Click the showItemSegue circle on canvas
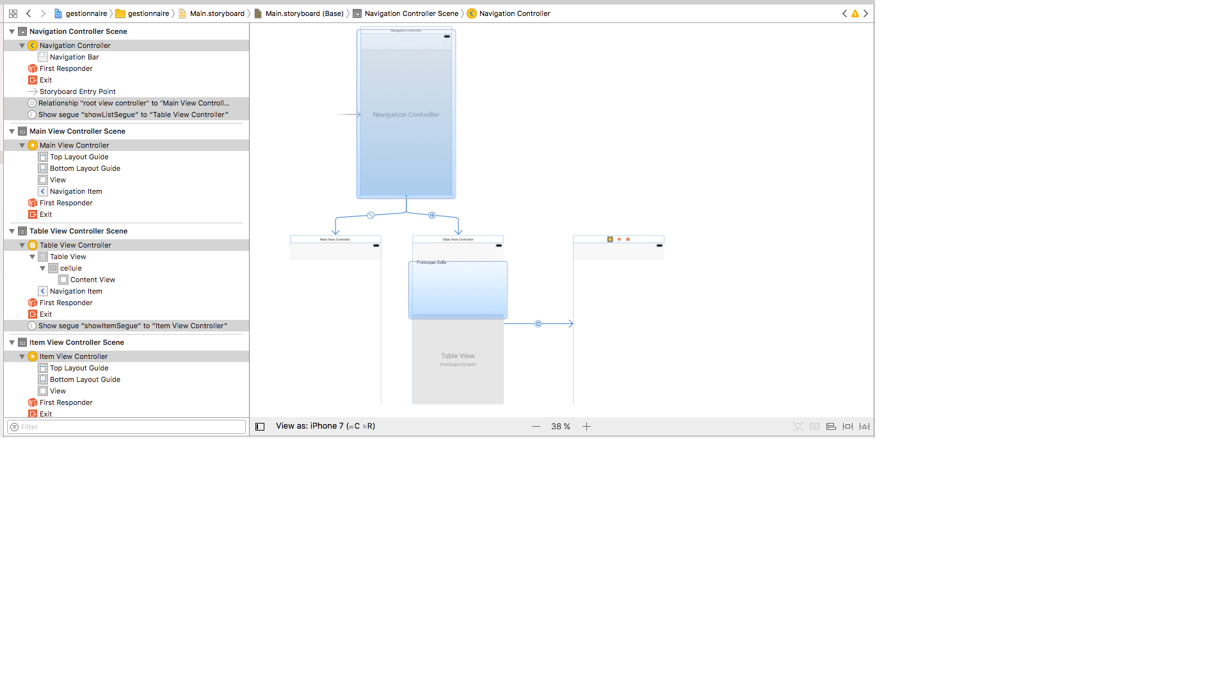This screenshot has width=1229, height=691. click(x=538, y=324)
